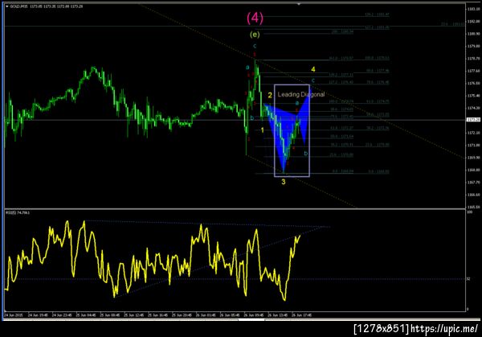
Task: Click the RSI(5) indicator label
Action: tap(18, 212)
